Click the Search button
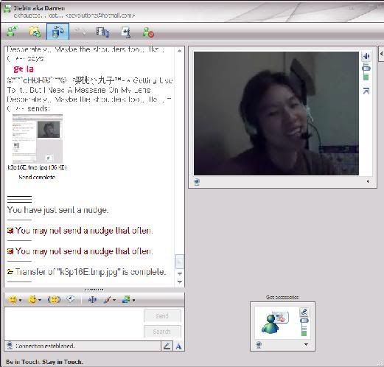The image size is (384, 367). [x=162, y=332]
